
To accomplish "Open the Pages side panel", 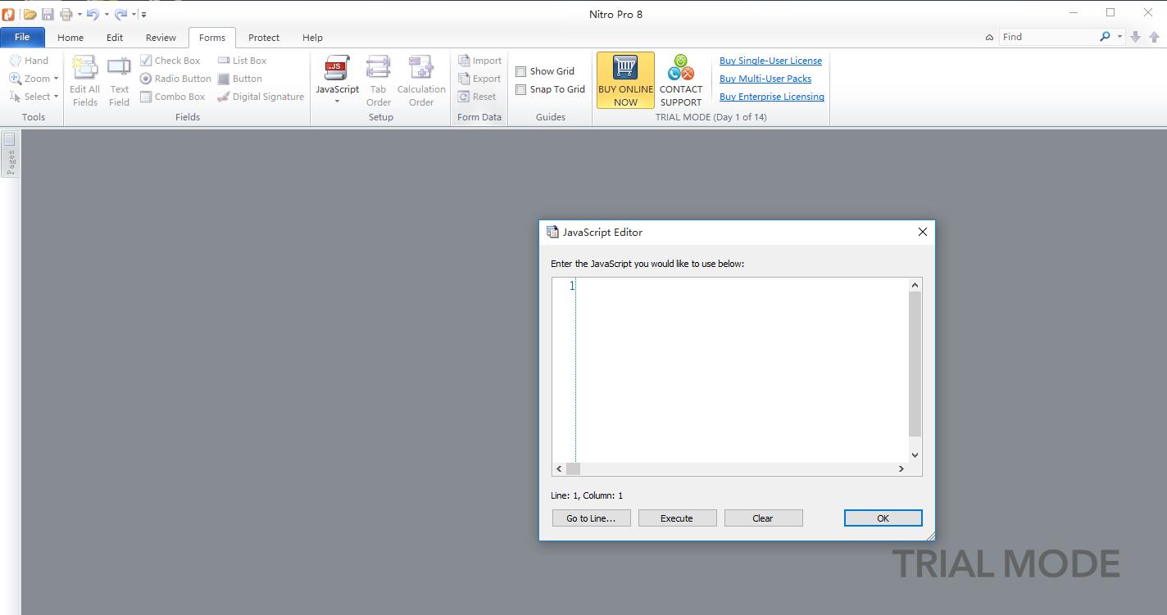I will click(x=10, y=154).
